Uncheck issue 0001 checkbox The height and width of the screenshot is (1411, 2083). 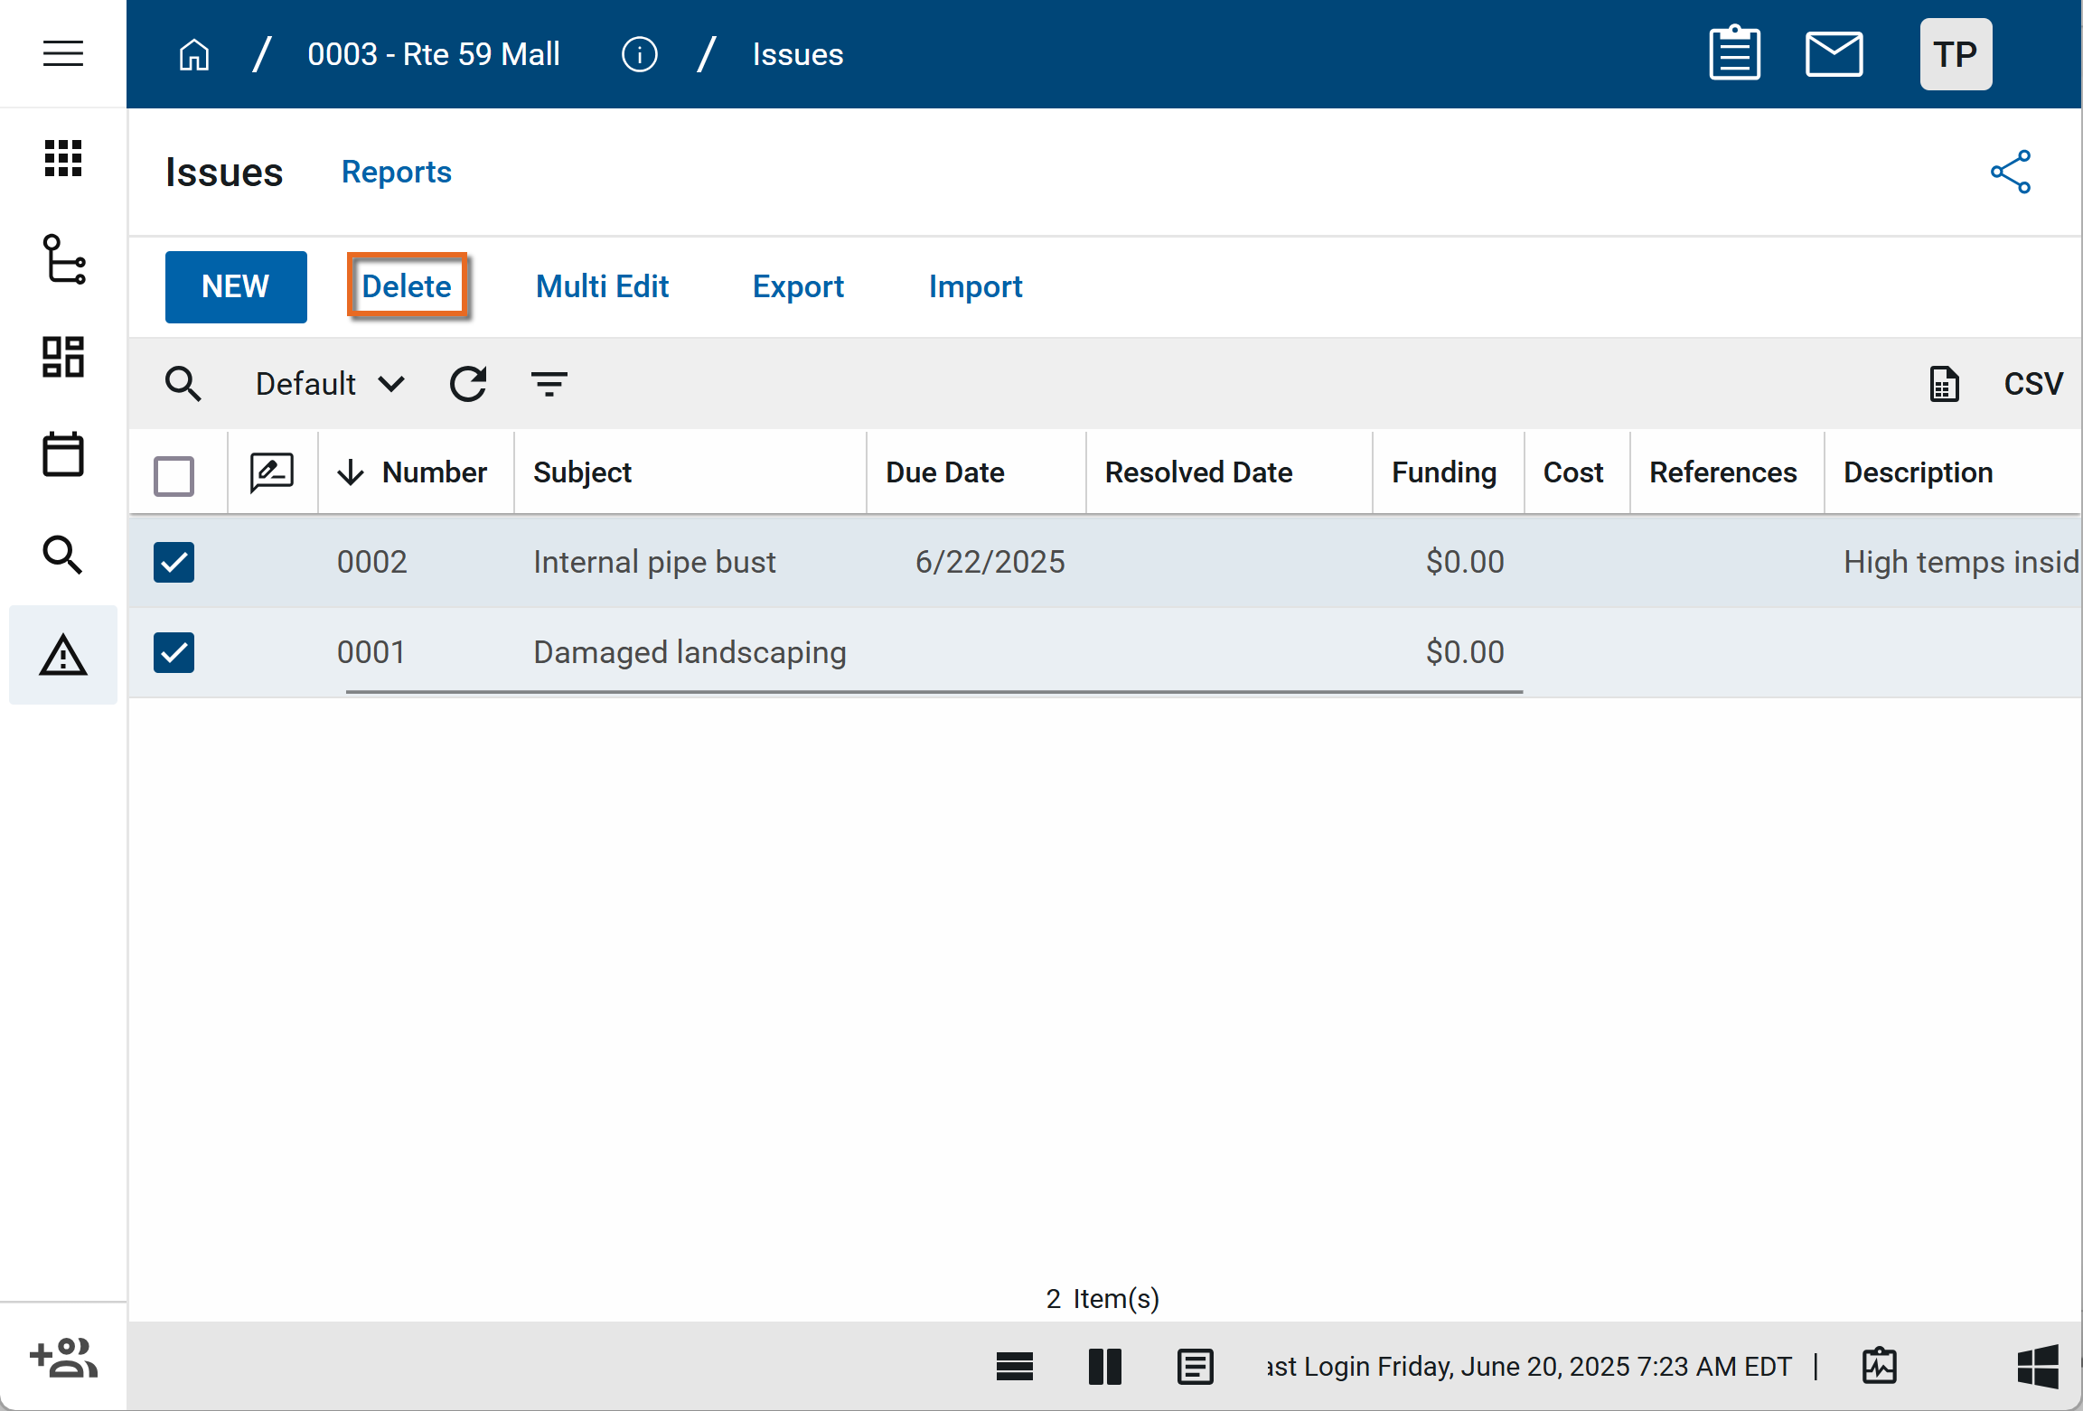174,652
